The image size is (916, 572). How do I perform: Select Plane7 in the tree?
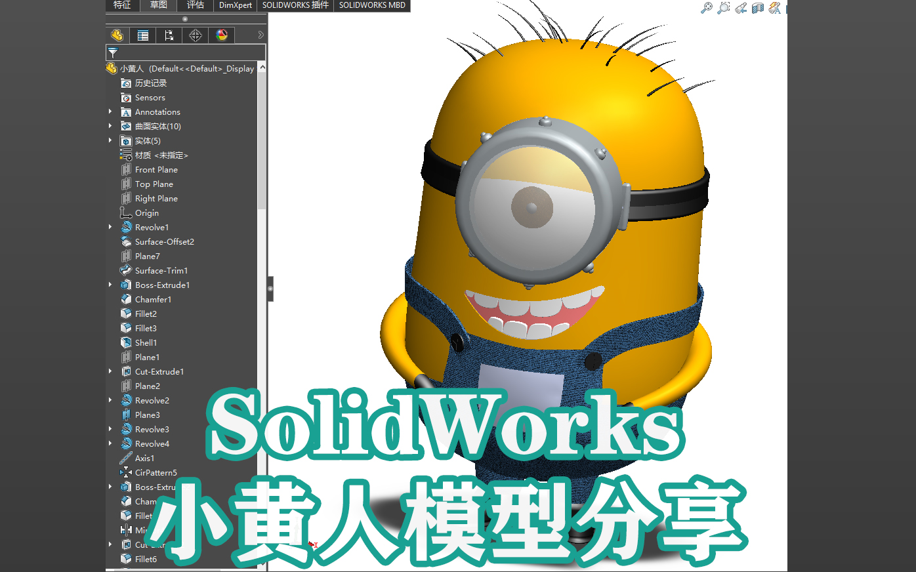[147, 256]
